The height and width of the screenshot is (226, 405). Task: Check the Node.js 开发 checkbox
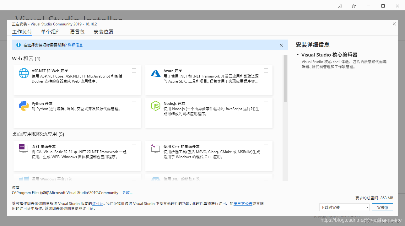(266, 103)
